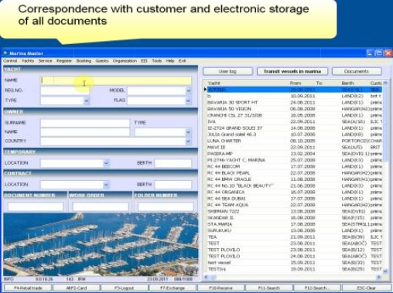This screenshot has width=393, height=293.
Task: Open the EIS menu
Action: [144, 61]
